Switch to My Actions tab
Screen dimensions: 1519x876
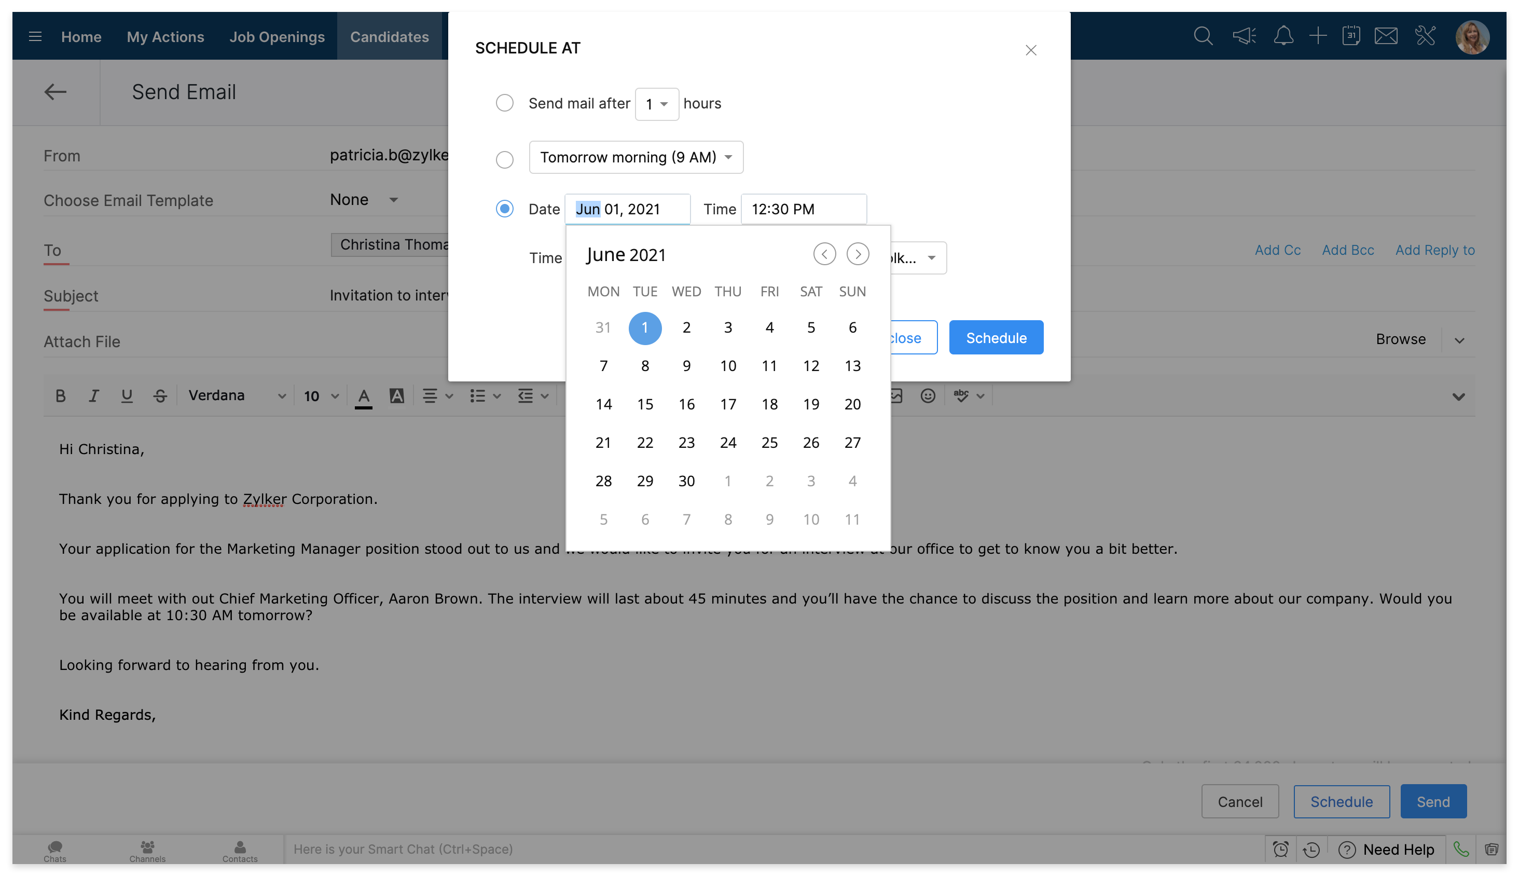165,37
